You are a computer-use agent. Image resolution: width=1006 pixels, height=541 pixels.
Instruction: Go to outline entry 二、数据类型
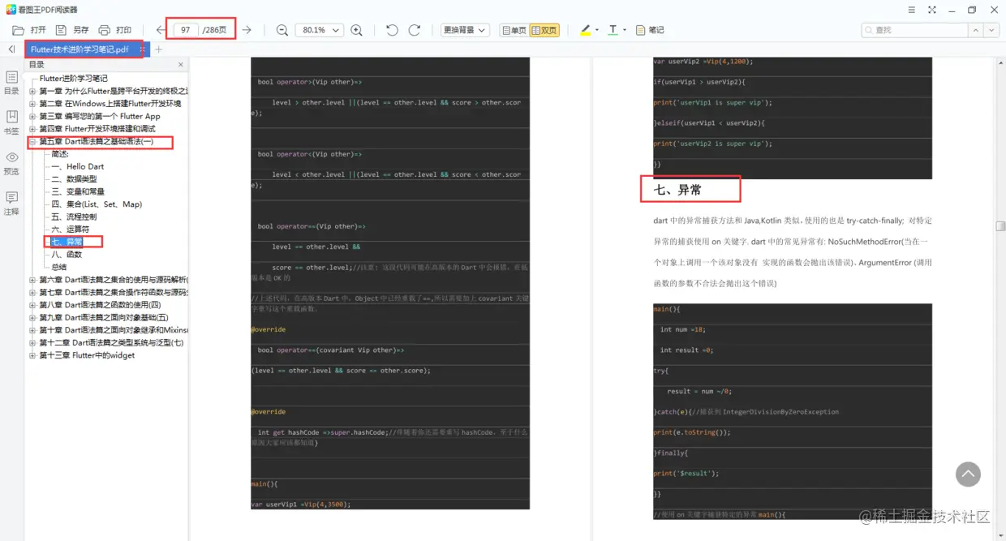pos(74,179)
